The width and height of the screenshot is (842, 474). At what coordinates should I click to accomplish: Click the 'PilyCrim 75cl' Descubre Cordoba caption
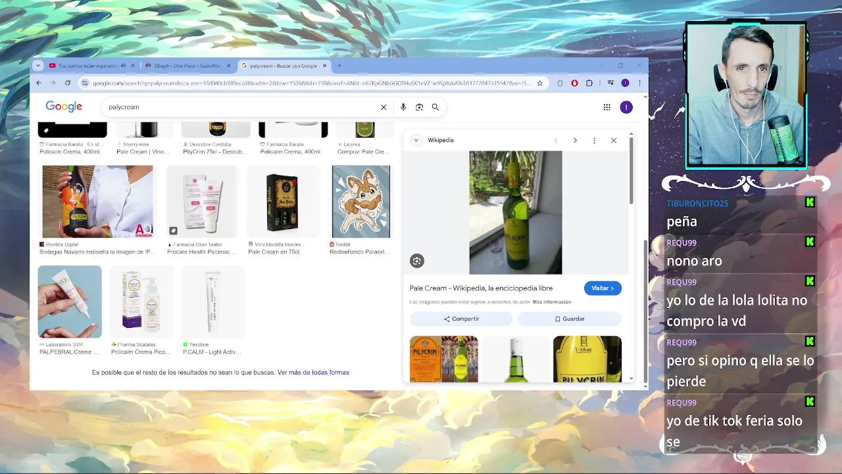pyautogui.click(x=214, y=151)
